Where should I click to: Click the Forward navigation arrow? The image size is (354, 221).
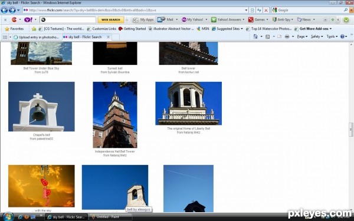(x=12, y=10)
